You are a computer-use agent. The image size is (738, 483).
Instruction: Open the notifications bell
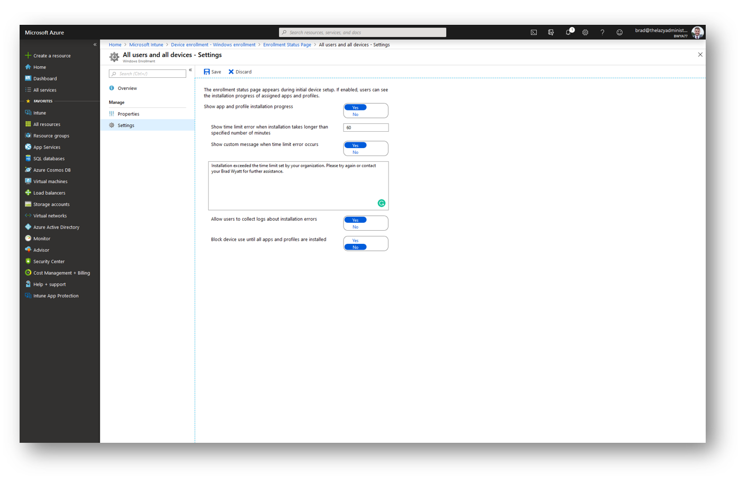[x=568, y=32]
